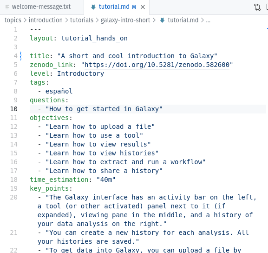Image resolution: width=268 pixels, height=253 pixels.
Task: Click the modified M badge on tutorial.md tab
Action: 134,7
